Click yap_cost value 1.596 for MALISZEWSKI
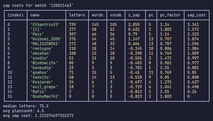The width and height of the screenshot is (213, 121). (x=193, y=44)
